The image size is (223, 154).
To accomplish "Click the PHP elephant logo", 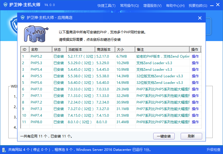I will coord(36,34).
